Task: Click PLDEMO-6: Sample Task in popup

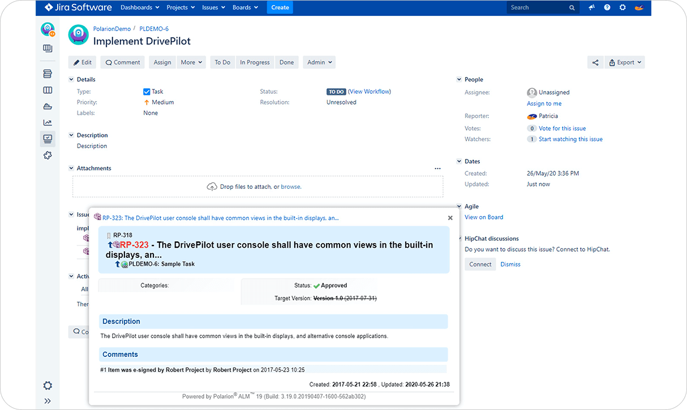Action: pyautogui.click(x=162, y=264)
